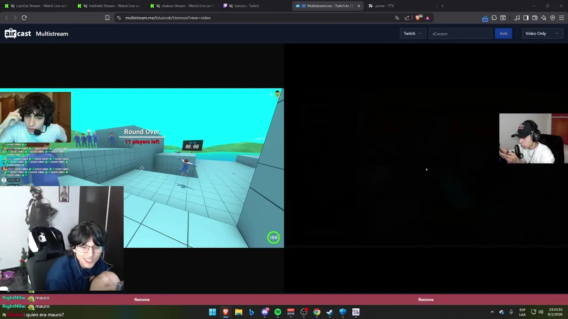Screen dimensions: 568x319
Task: Open Spotify from the taskbar
Action: 277,312
